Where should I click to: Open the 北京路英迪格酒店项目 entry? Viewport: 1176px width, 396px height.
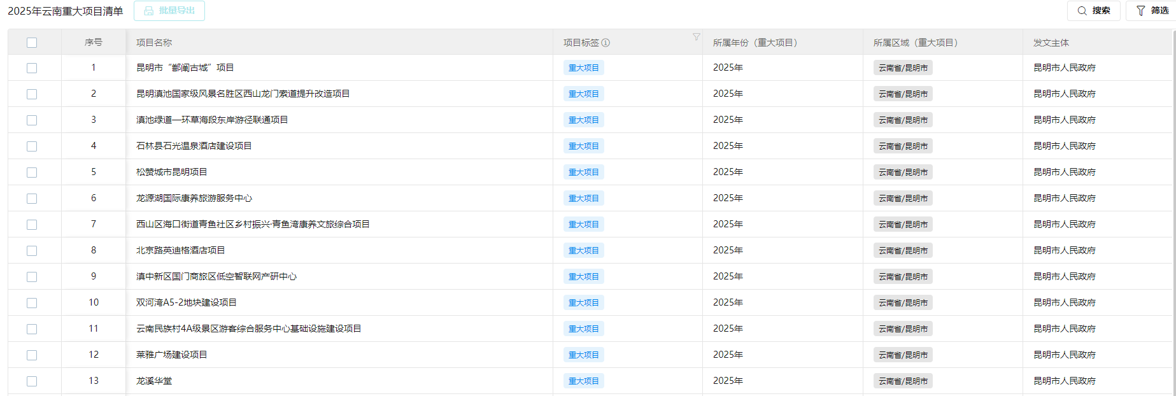pos(180,250)
